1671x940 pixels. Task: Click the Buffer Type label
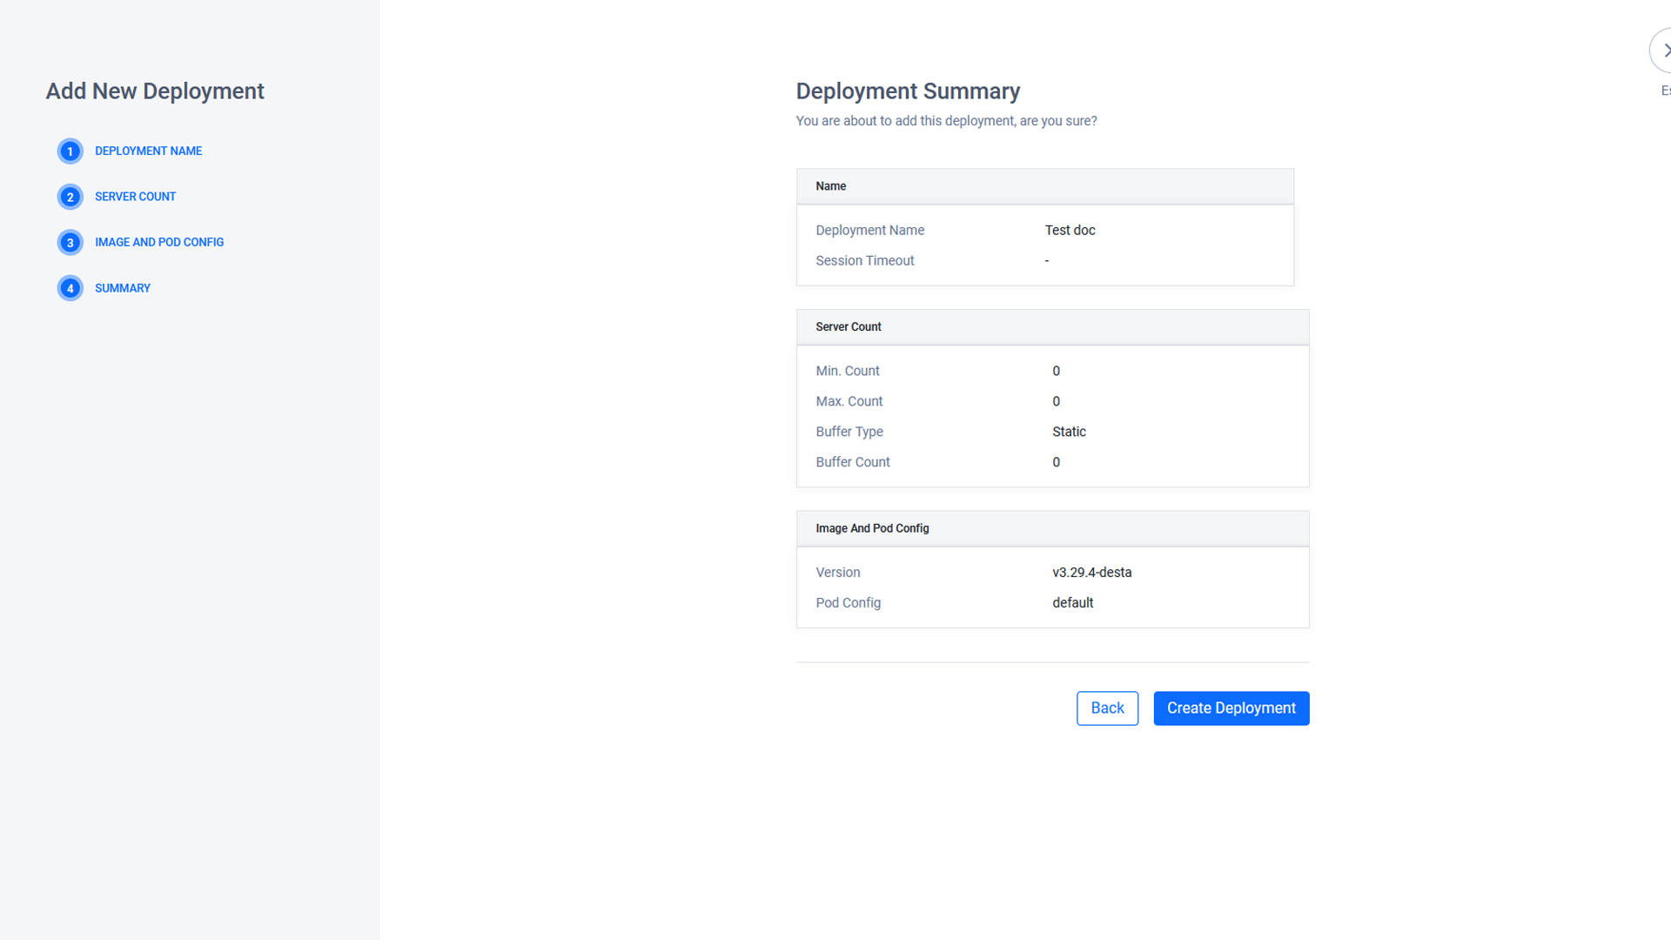coord(849,432)
